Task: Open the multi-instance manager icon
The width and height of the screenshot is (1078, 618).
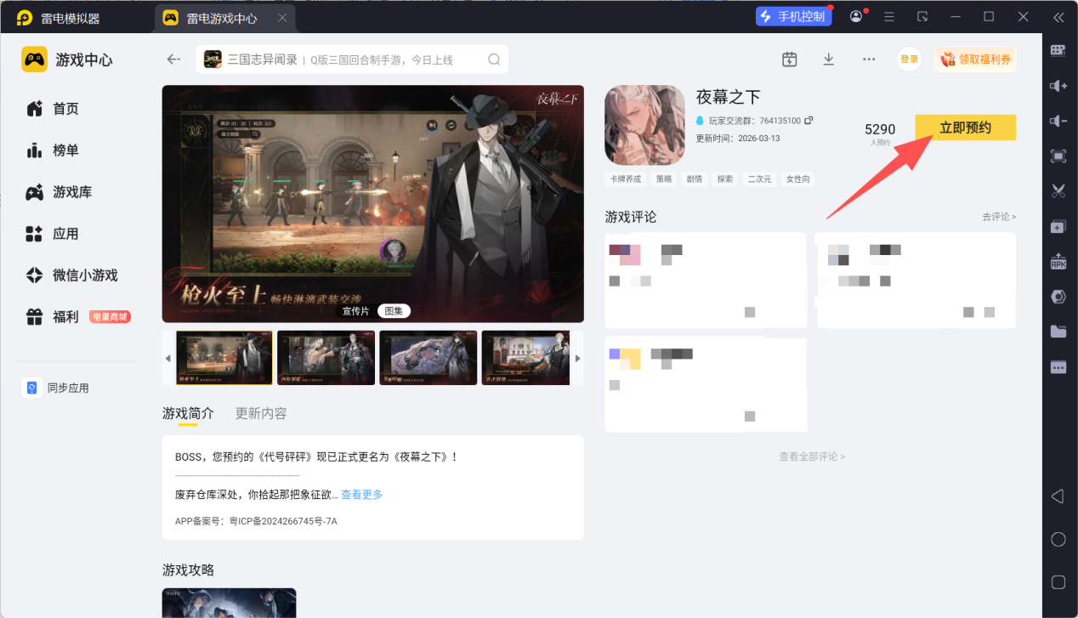Action: 1058,226
